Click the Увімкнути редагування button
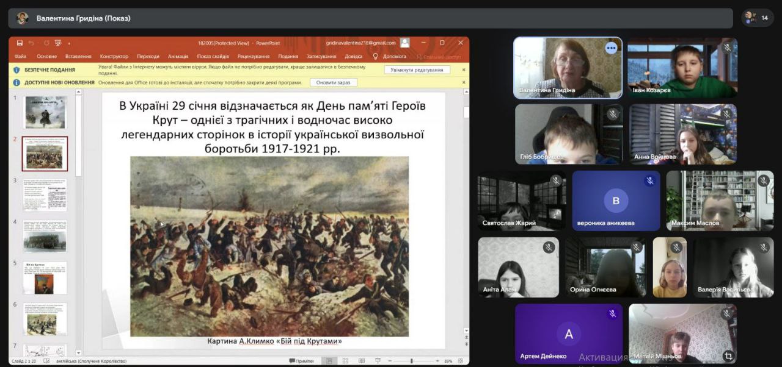782x367 pixels. (417, 70)
